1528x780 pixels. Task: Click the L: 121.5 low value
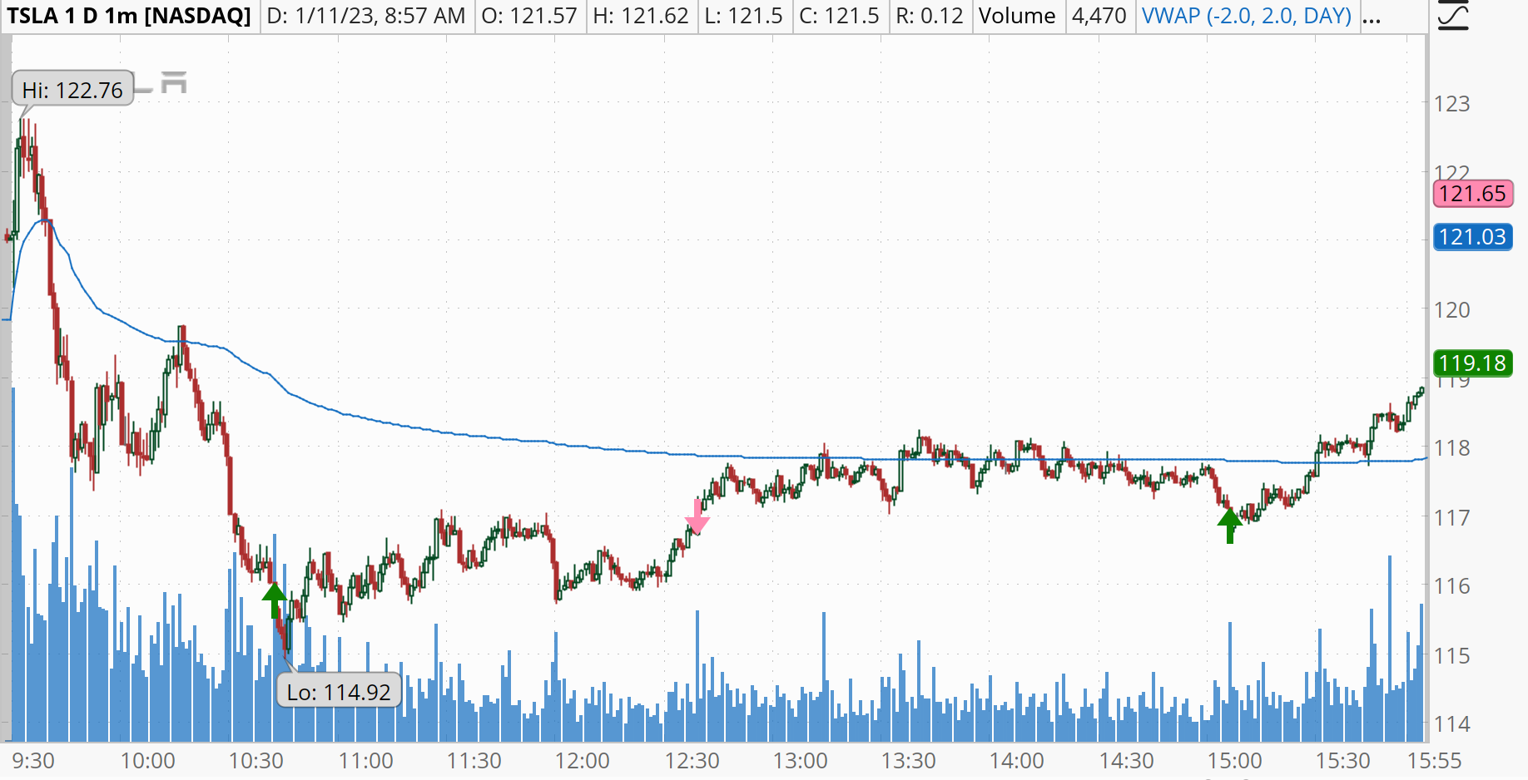coord(743,16)
